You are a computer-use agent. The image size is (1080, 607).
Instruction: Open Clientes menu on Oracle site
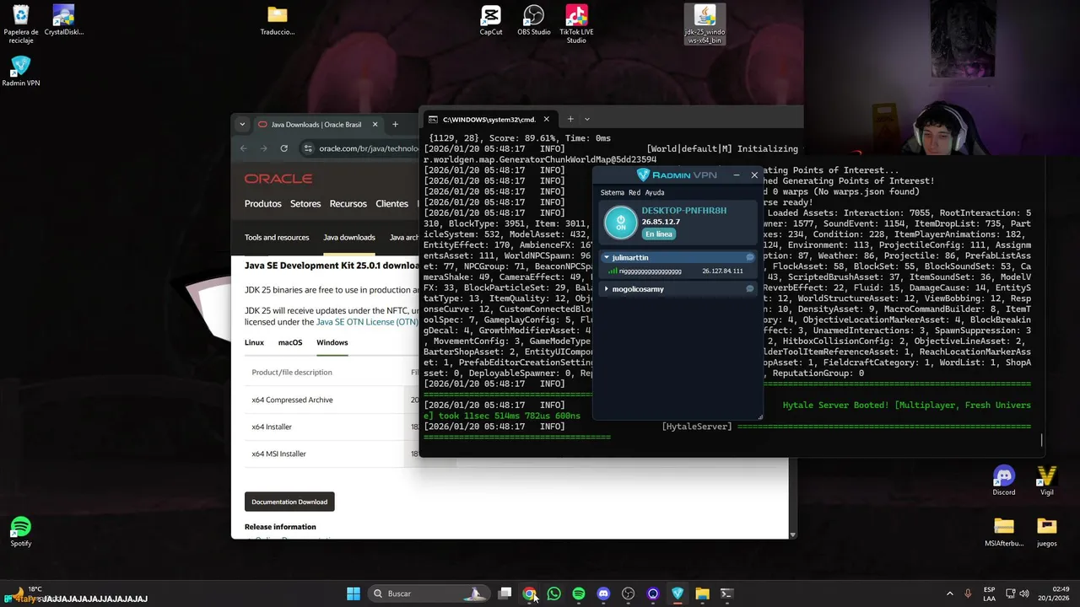391,203
